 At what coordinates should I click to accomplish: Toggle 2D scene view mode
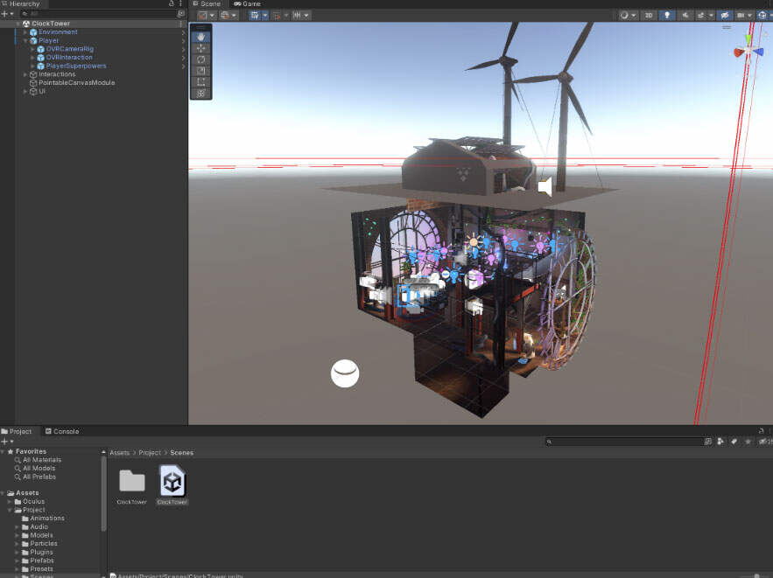pos(648,15)
